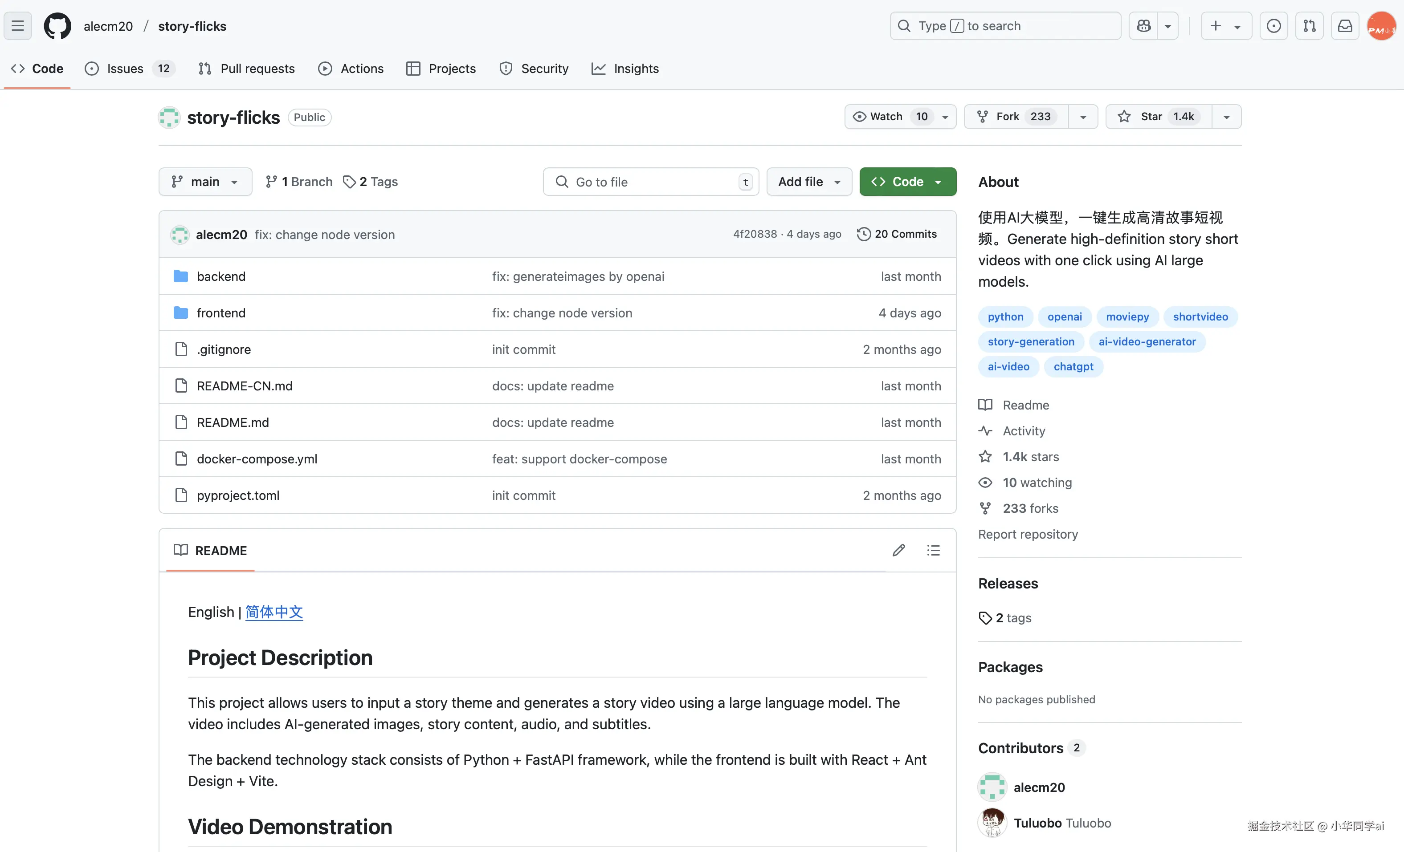1404x852 pixels.
Task: Click the Go to file search field
Action: point(649,182)
